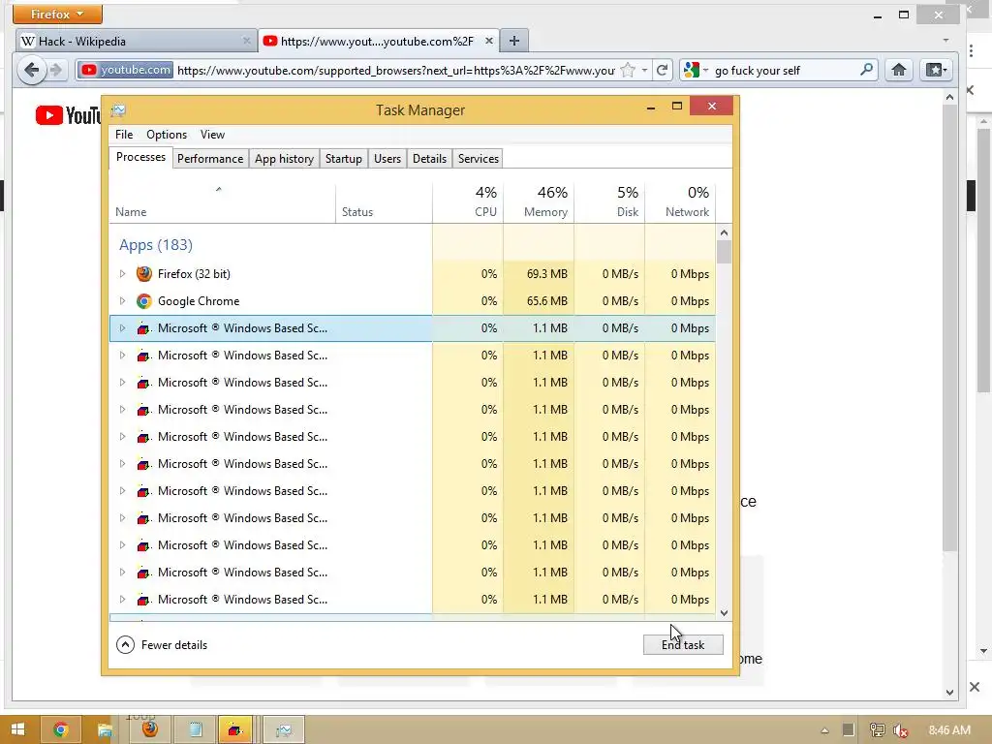Sort by the Status column header

[x=384, y=202]
